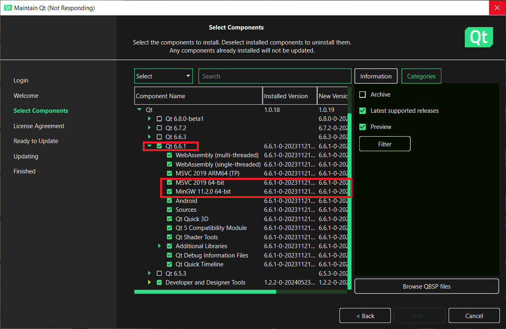
Task: Uncheck the Qt 6.6.1 checkbox
Action: coord(159,146)
